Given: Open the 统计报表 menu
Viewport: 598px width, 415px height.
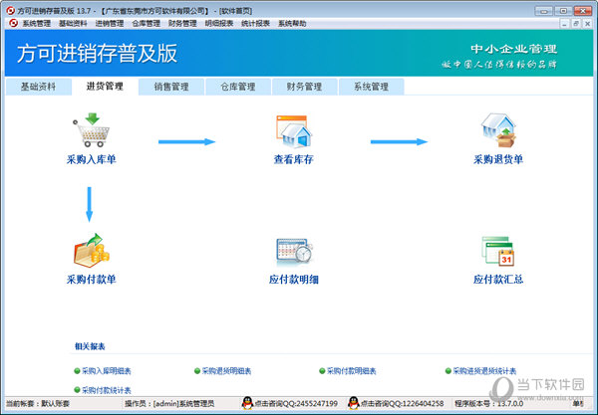Looking at the screenshot, I should coord(256,24).
